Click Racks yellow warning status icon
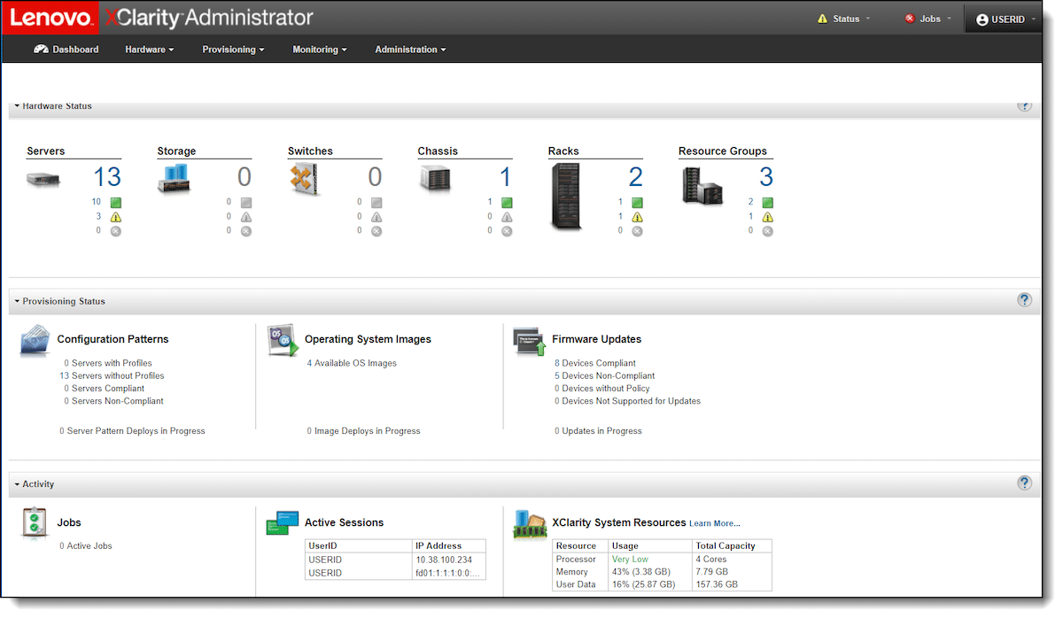 point(637,217)
